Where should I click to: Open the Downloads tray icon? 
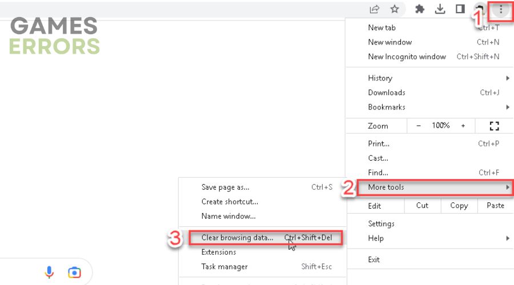[440, 9]
